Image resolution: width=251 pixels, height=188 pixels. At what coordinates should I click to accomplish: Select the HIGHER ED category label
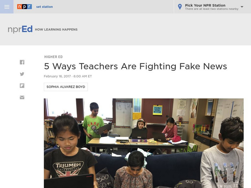(x=53, y=57)
